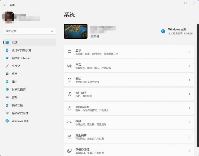Screen dimensions: 199x156
Task: Expand the 通知 row chevron
Action: [189, 80]
